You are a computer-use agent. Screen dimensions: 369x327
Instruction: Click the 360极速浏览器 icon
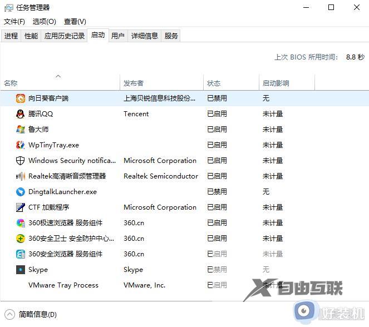click(x=21, y=223)
